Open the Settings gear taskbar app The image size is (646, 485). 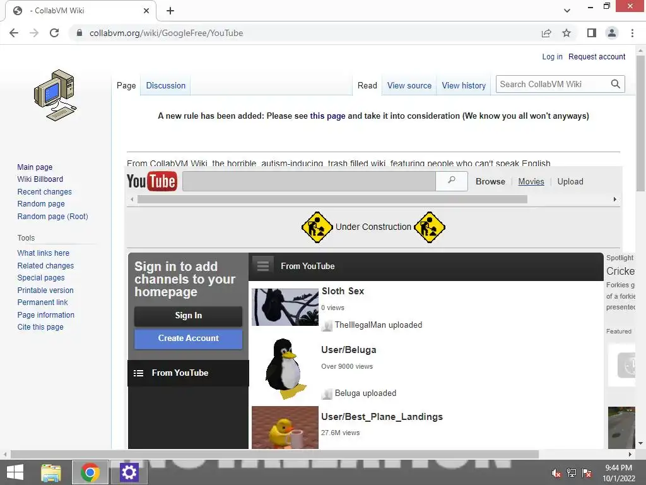click(x=129, y=472)
